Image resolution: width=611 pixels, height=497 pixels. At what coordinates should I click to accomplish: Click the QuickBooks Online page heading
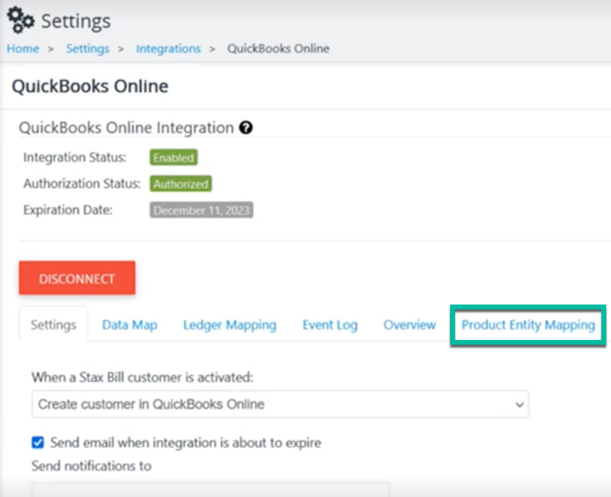(90, 86)
